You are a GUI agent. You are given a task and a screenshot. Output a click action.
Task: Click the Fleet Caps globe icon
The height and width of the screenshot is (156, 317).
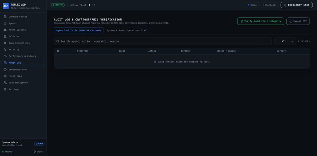(5, 76)
